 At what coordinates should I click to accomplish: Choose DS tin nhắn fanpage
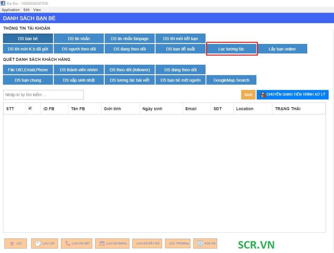pyautogui.click(x=129, y=38)
